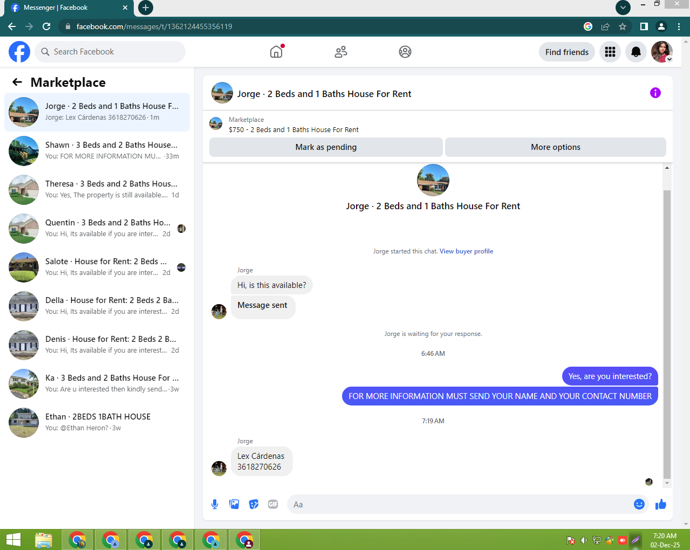Click the chat vertical scrollbar thumb

pyautogui.click(x=667, y=334)
